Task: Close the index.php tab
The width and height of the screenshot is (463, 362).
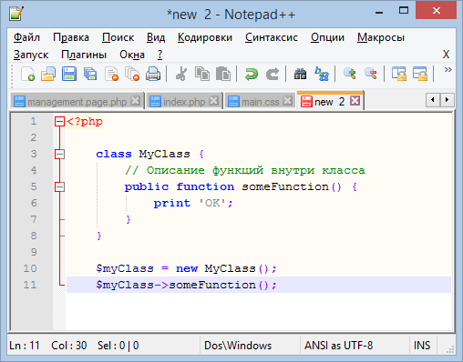Action: pyautogui.click(x=214, y=101)
